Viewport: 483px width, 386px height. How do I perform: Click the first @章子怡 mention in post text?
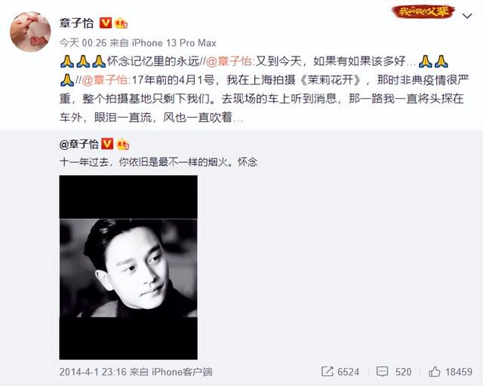(229, 61)
